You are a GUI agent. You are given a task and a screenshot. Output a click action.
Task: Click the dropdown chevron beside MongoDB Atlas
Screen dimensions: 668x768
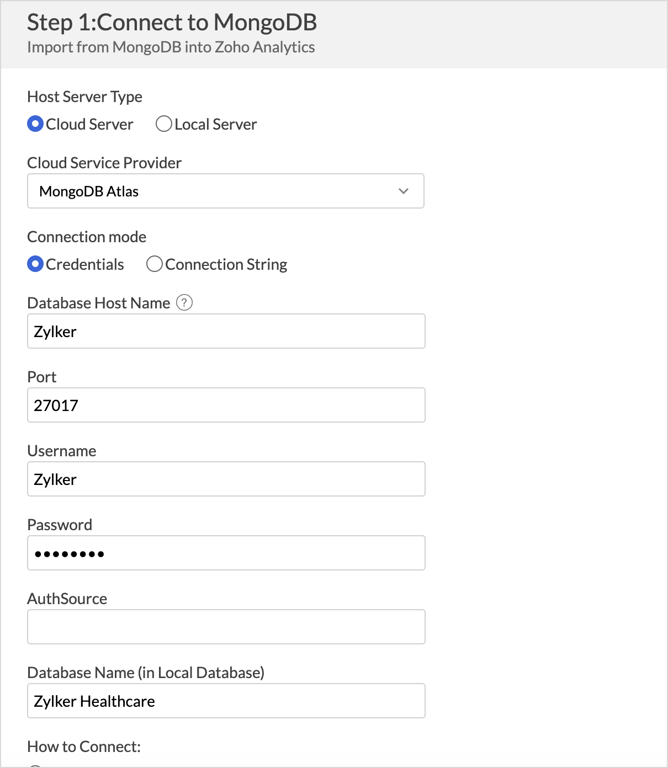pos(404,191)
